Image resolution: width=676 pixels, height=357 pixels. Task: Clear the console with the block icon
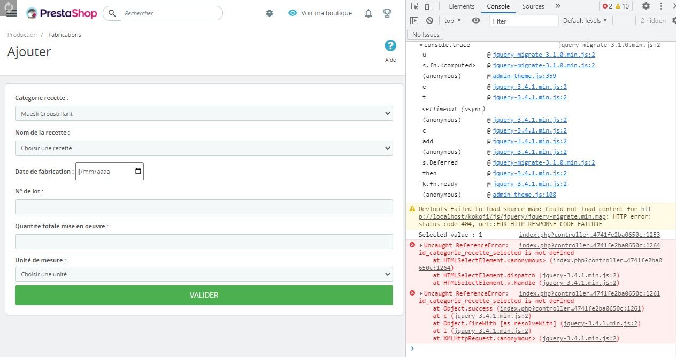tap(429, 21)
